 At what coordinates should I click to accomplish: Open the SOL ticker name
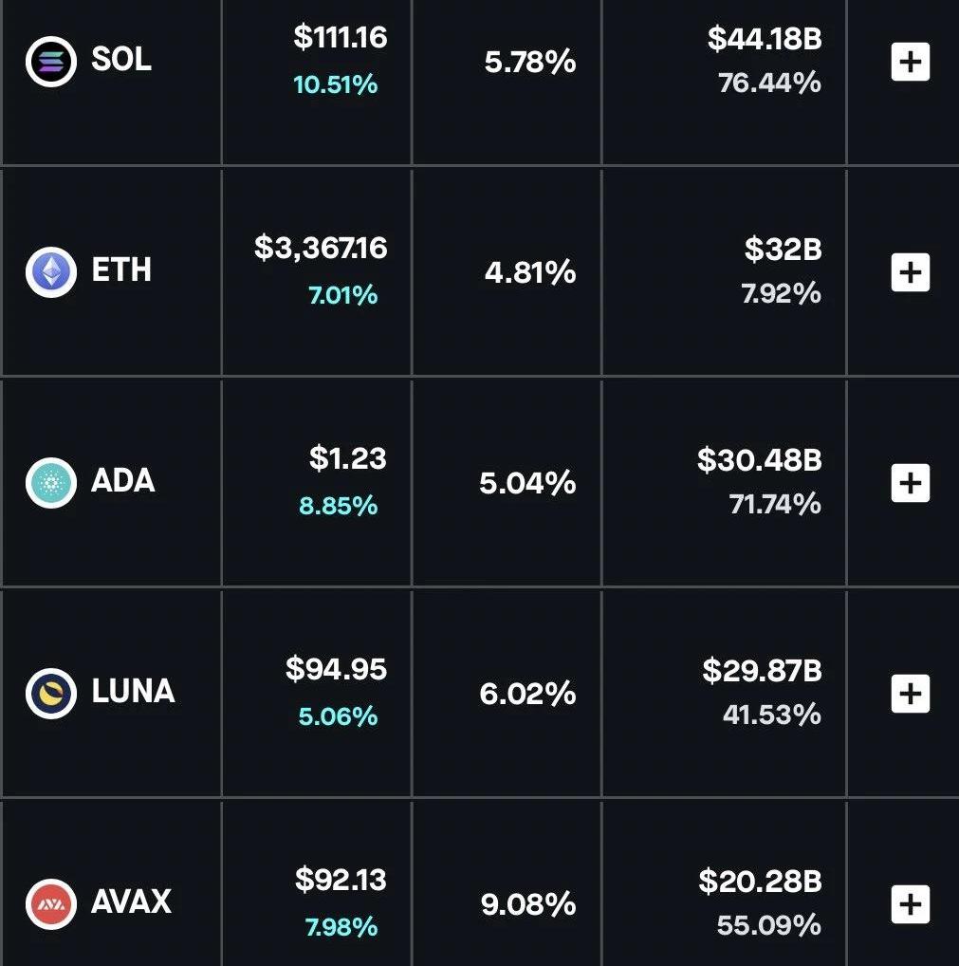click(x=121, y=61)
